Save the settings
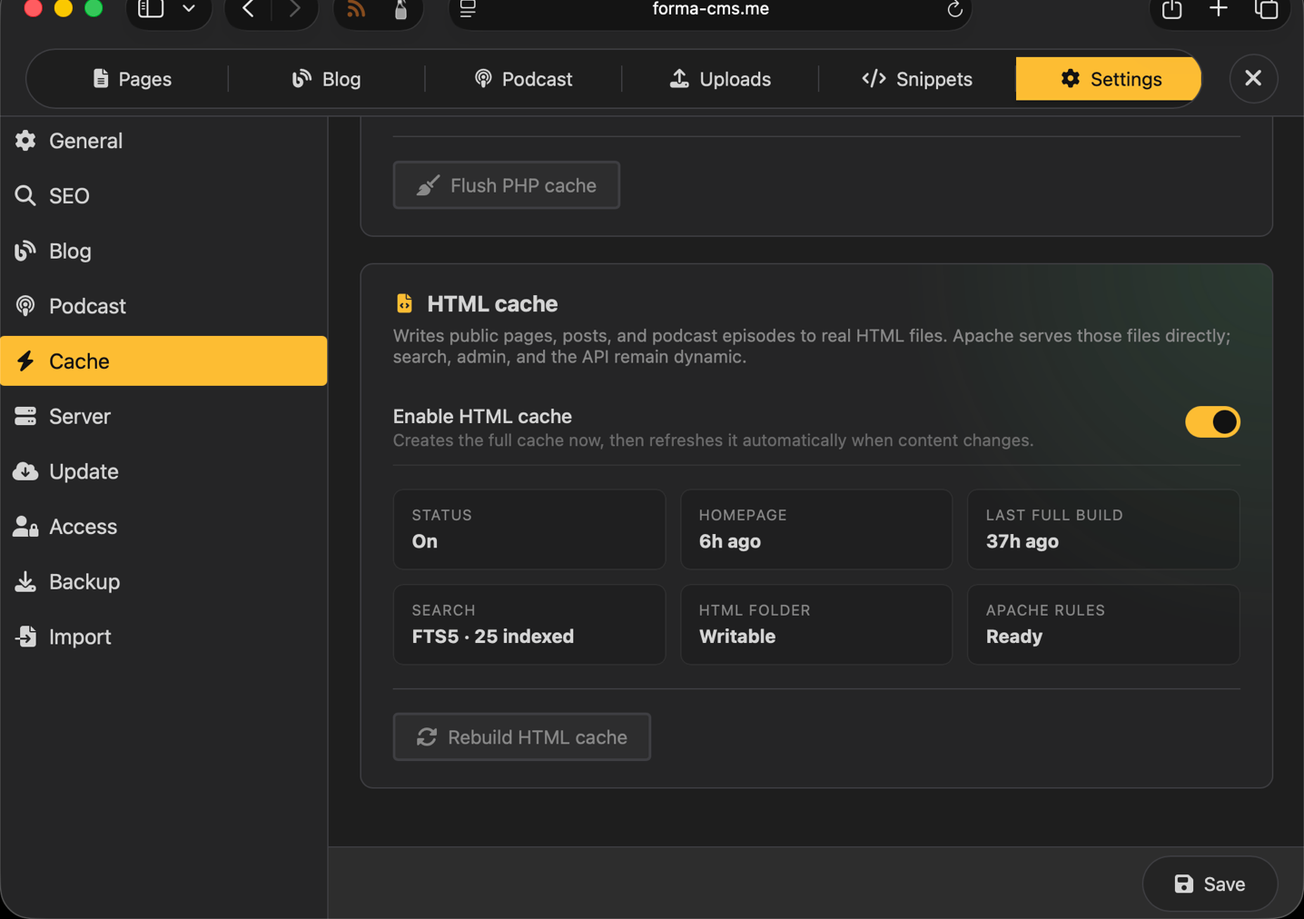1304x919 pixels. pos(1210,884)
